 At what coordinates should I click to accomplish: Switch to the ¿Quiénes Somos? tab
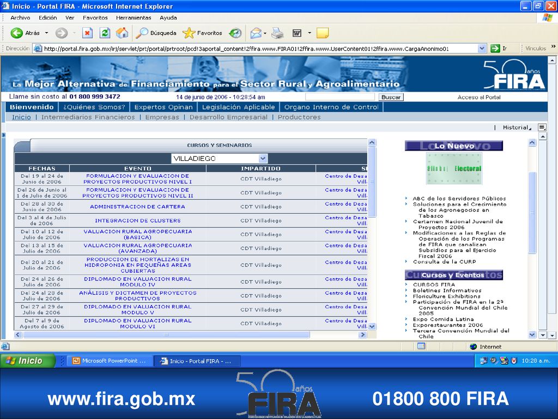[x=94, y=107]
